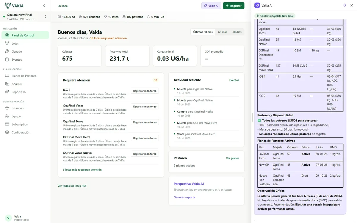Click the Planes de Pastoreo book icon
357x223 pixels.
7,76
